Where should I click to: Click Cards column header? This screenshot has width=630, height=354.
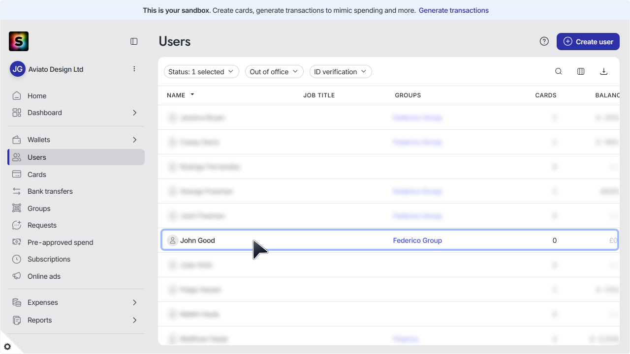[546, 95]
